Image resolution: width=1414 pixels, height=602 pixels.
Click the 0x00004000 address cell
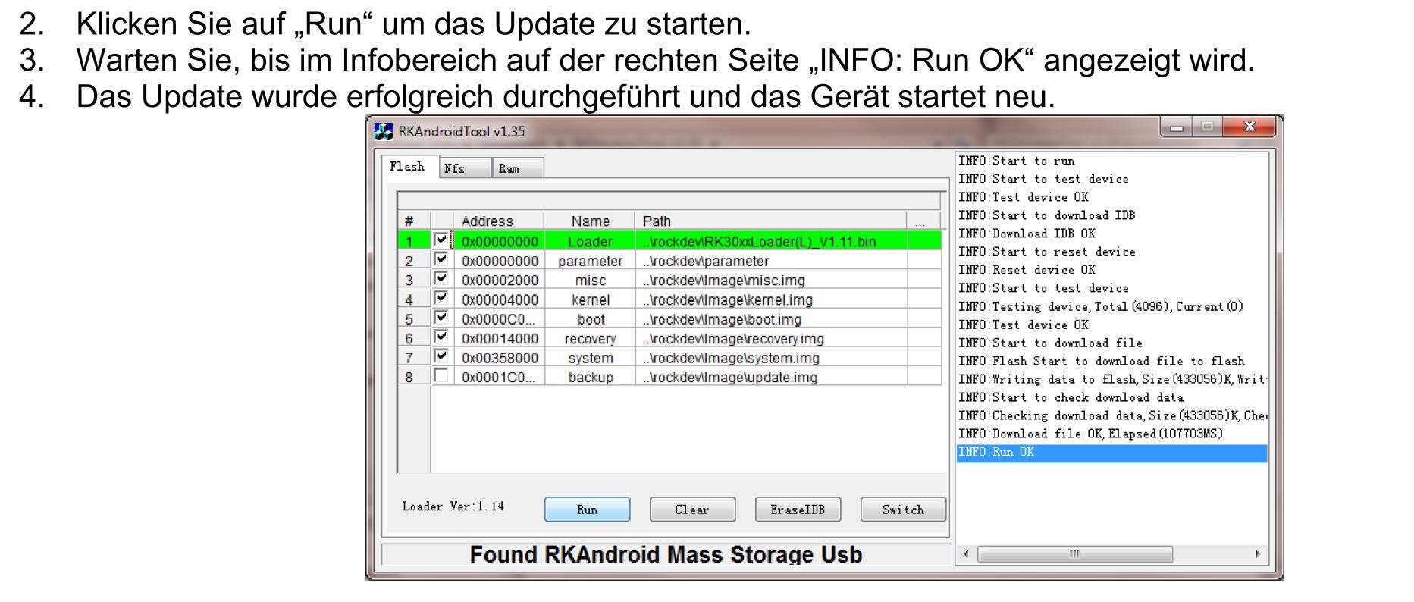[x=500, y=299]
